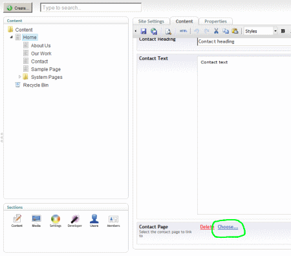Image resolution: width=291 pixels, height=256 pixels.
Task: Open the Media section icon
Action: point(36,220)
